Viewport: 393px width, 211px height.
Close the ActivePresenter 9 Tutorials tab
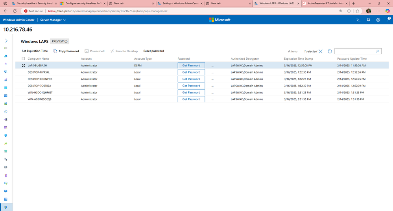point(347,4)
